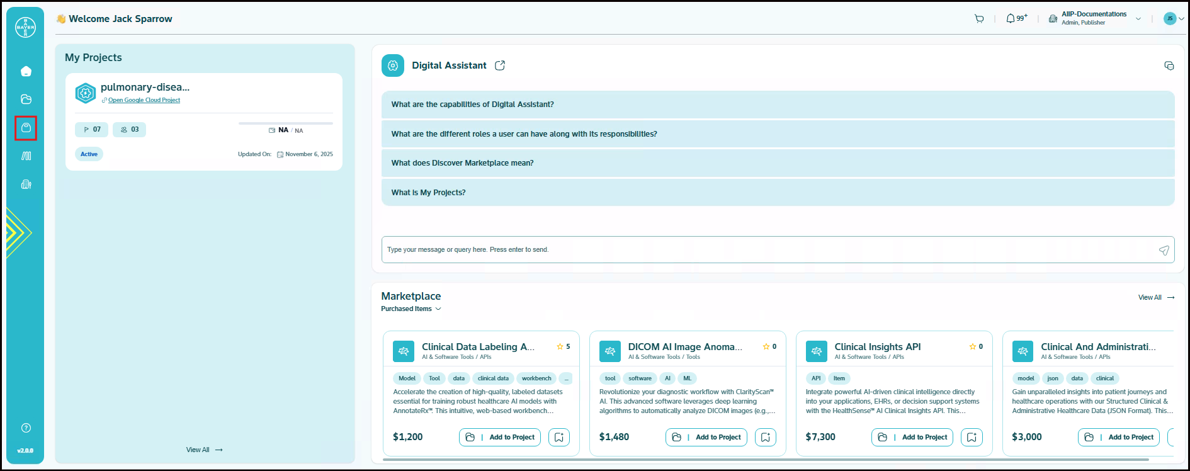Click the send message paper plane icon
The height and width of the screenshot is (471, 1190).
1164,250
